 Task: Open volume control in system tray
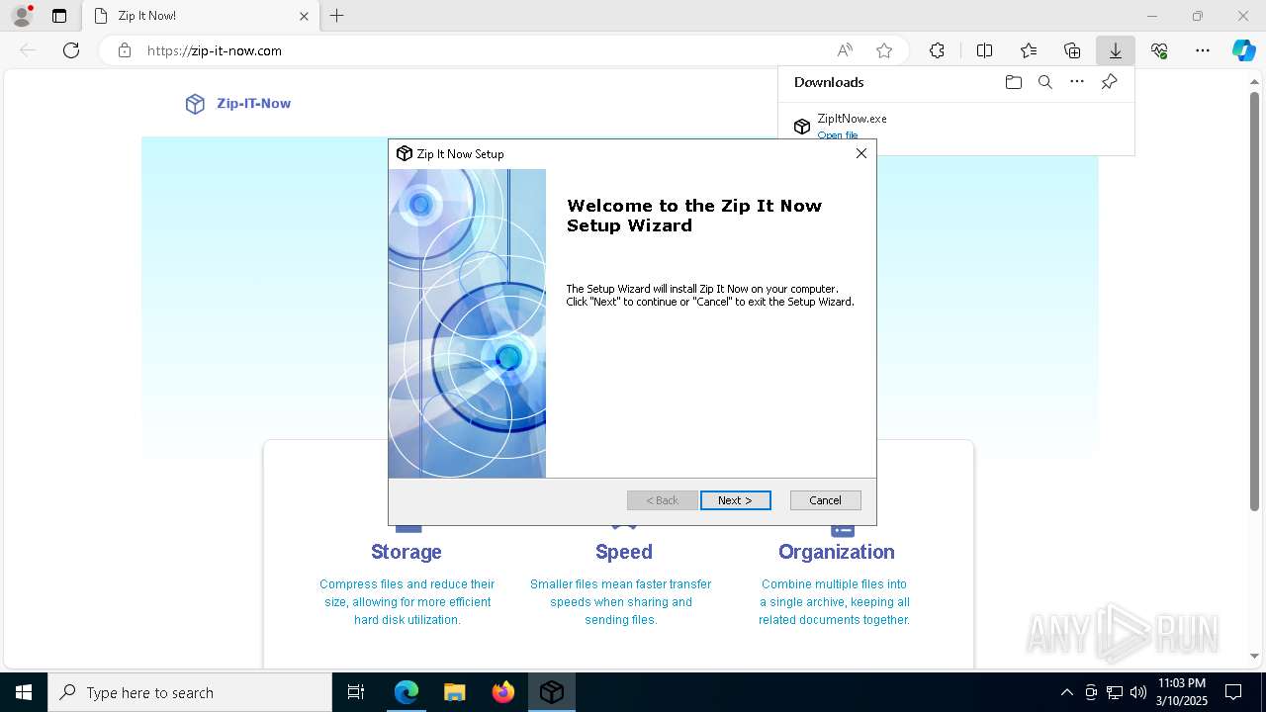pyautogui.click(x=1138, y=692)
